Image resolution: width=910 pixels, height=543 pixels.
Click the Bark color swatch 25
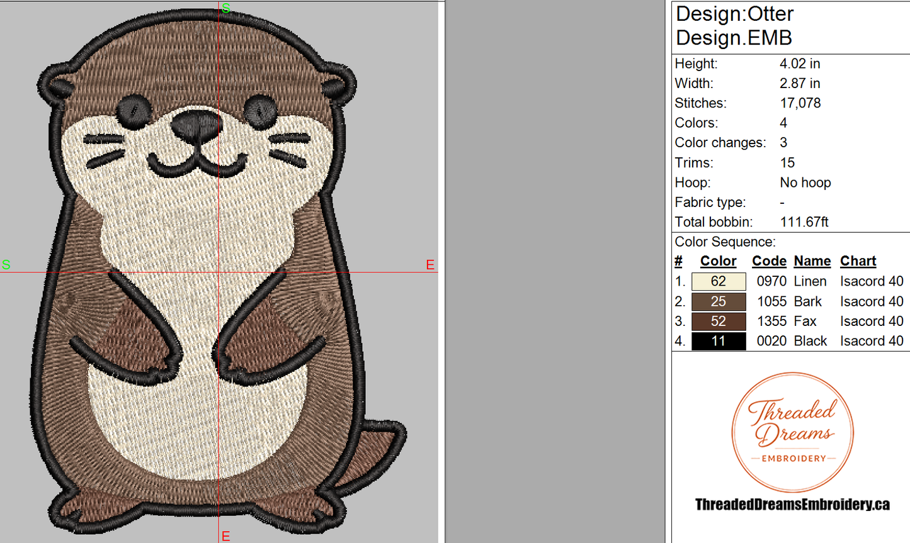tap(719, 301)
